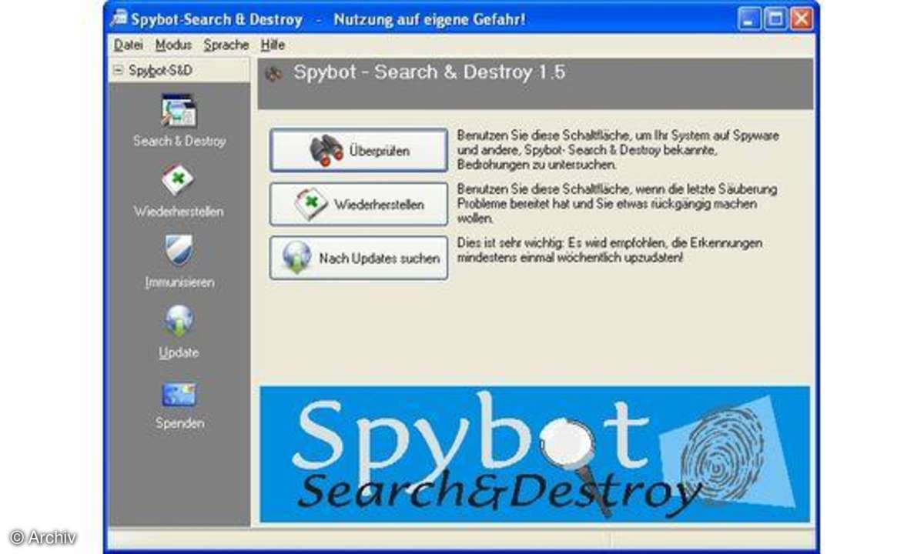The width and height of the screenshot is (924, 554).
Task: Open the Datei menu
Action: (x=129, y=45)
